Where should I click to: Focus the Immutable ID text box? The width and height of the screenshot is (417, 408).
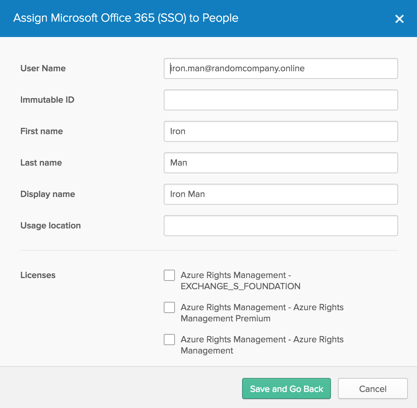click(x=281, y=100)
